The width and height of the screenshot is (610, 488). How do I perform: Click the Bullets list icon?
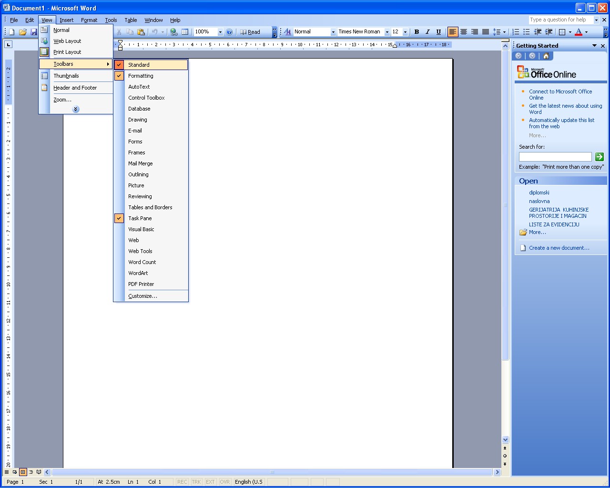pos(527,32)
